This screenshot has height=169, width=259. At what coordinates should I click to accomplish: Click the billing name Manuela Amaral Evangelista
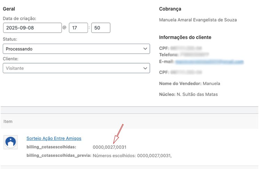[198, 20]
